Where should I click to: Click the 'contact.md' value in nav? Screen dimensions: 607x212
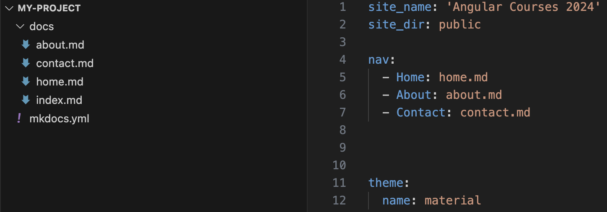pyautogui.click(x=495, y=113)
